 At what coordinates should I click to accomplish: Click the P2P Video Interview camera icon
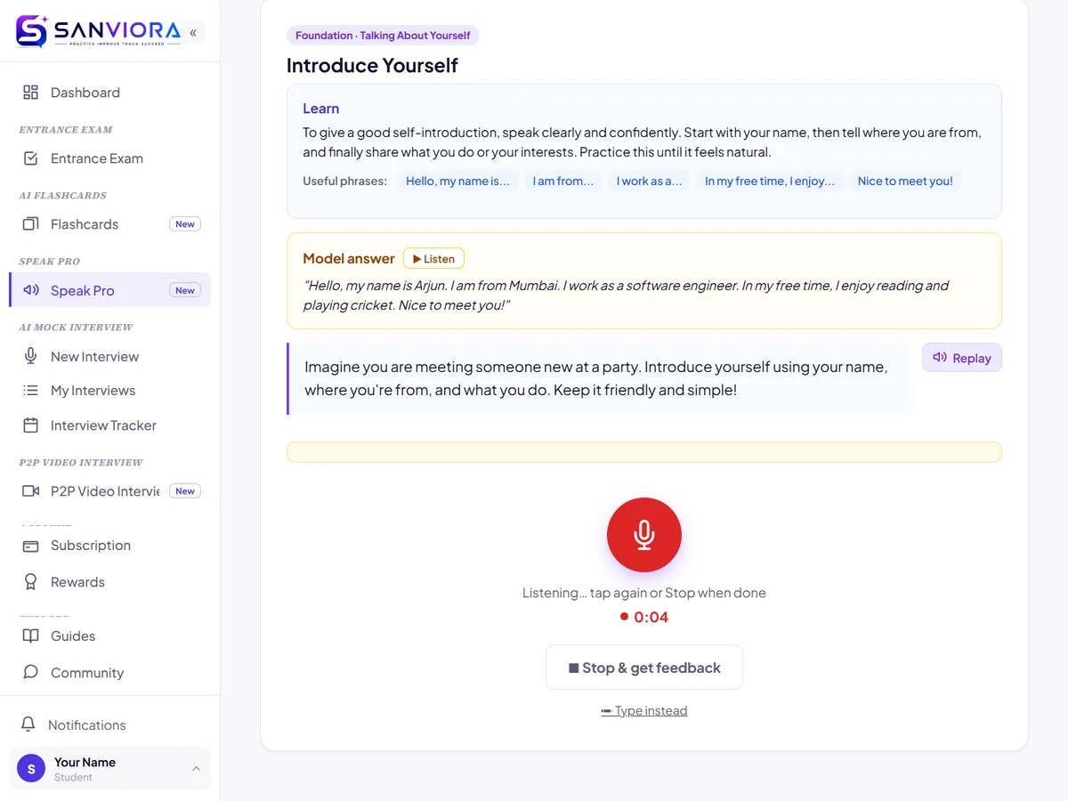[31, 491]
